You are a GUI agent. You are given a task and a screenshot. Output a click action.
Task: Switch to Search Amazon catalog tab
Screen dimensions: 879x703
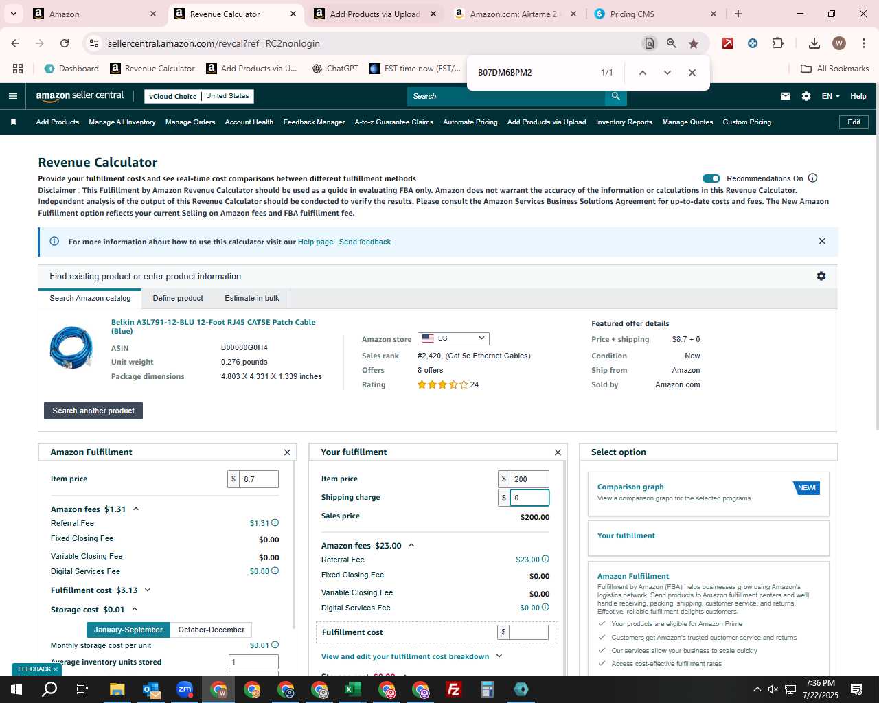coord(90,298)
